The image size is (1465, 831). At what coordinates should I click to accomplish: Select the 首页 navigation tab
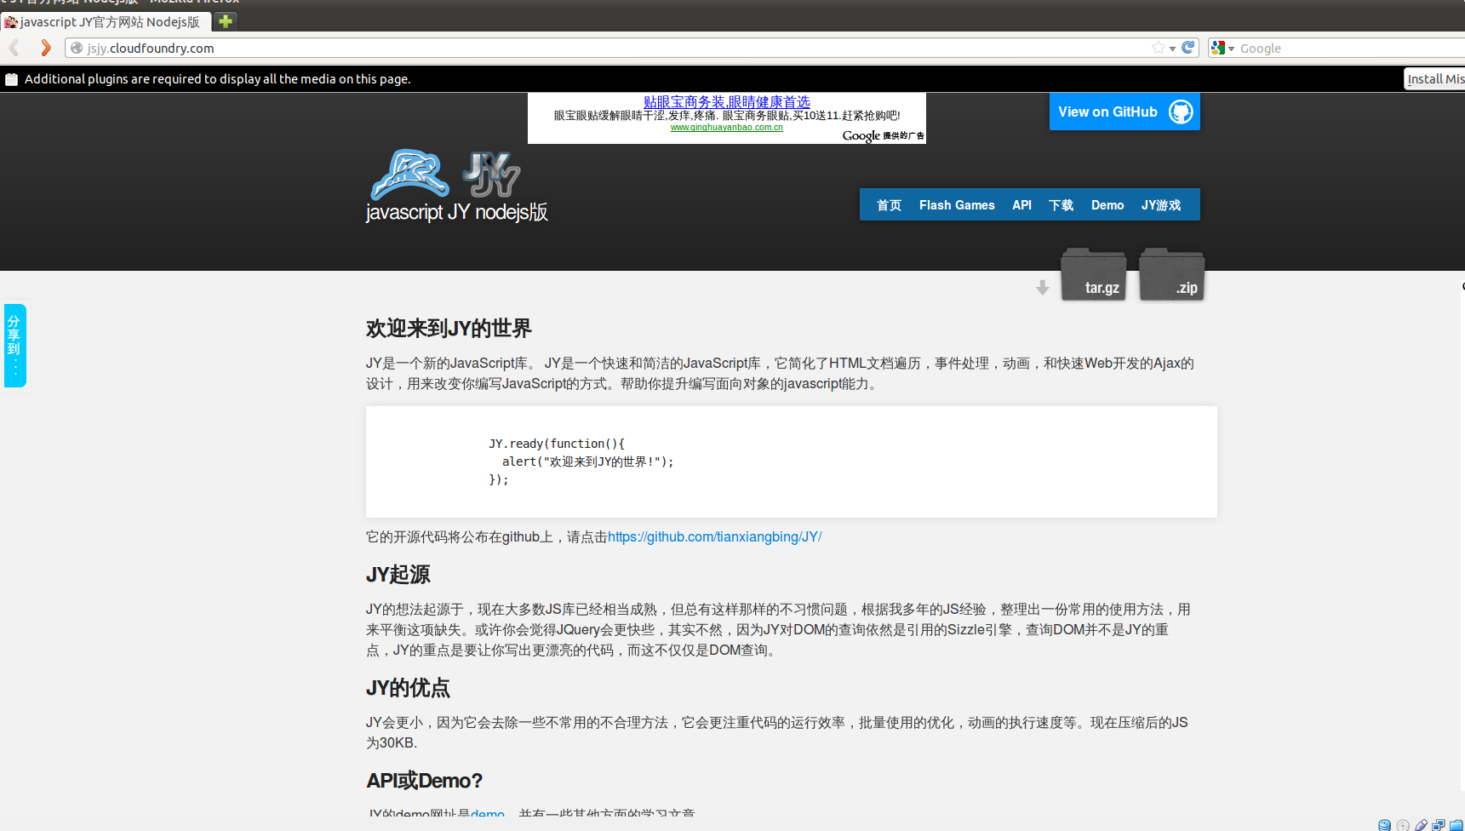889,204
